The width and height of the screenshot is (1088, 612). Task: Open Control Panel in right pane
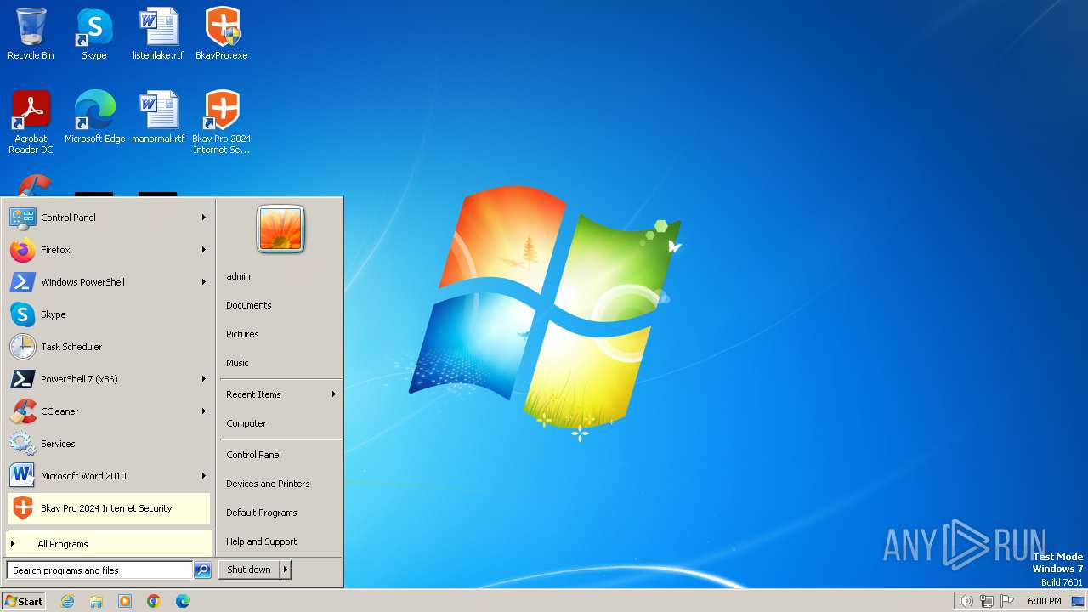(x=280, y=455)
